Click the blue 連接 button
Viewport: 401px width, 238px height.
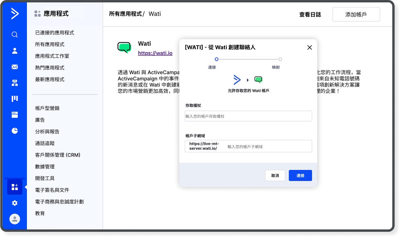[x=300, y=176]
